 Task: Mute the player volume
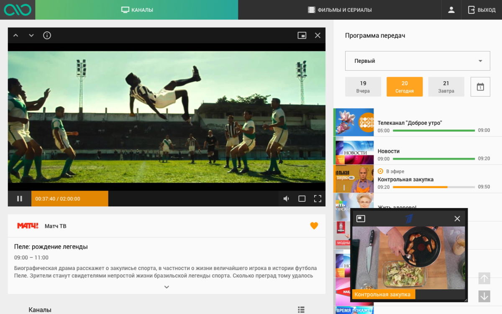coord(286,199)
